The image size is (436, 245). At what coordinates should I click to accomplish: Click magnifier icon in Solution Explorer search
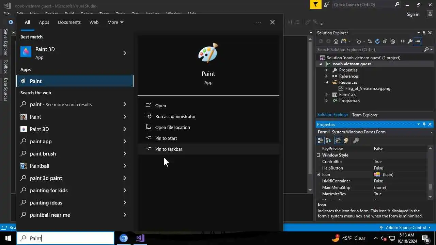pyautogui.click(x=426, y=50)
